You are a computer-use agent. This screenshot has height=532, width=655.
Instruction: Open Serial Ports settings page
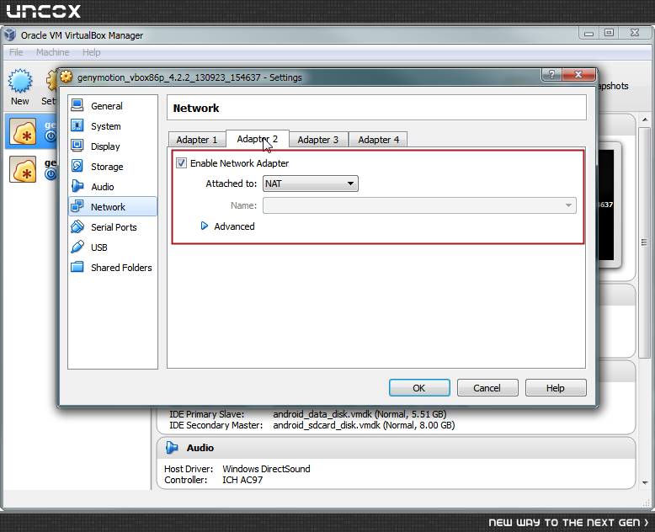tap(112, 227)
